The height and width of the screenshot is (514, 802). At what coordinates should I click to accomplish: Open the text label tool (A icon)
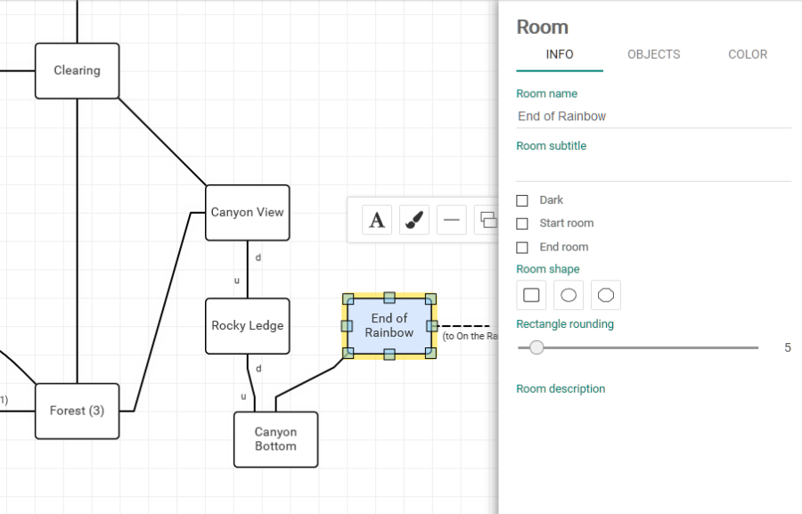(377, 220)
